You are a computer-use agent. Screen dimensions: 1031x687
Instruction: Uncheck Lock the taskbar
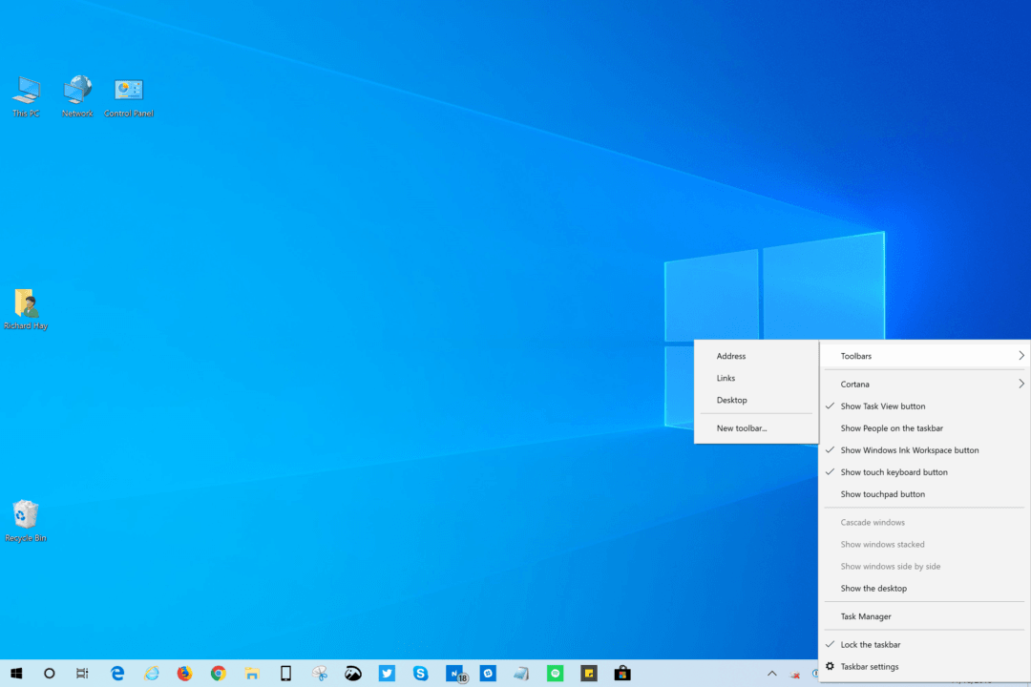pyautogui.click(x=871, y=644)
